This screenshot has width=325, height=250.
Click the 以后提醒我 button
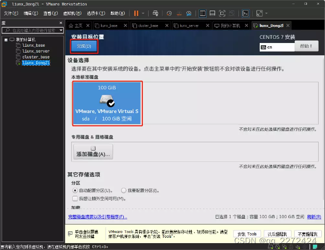pyautogui.click(x=278, y=234)
